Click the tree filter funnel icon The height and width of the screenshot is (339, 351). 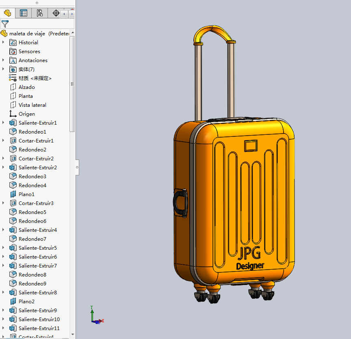[5, 24]
